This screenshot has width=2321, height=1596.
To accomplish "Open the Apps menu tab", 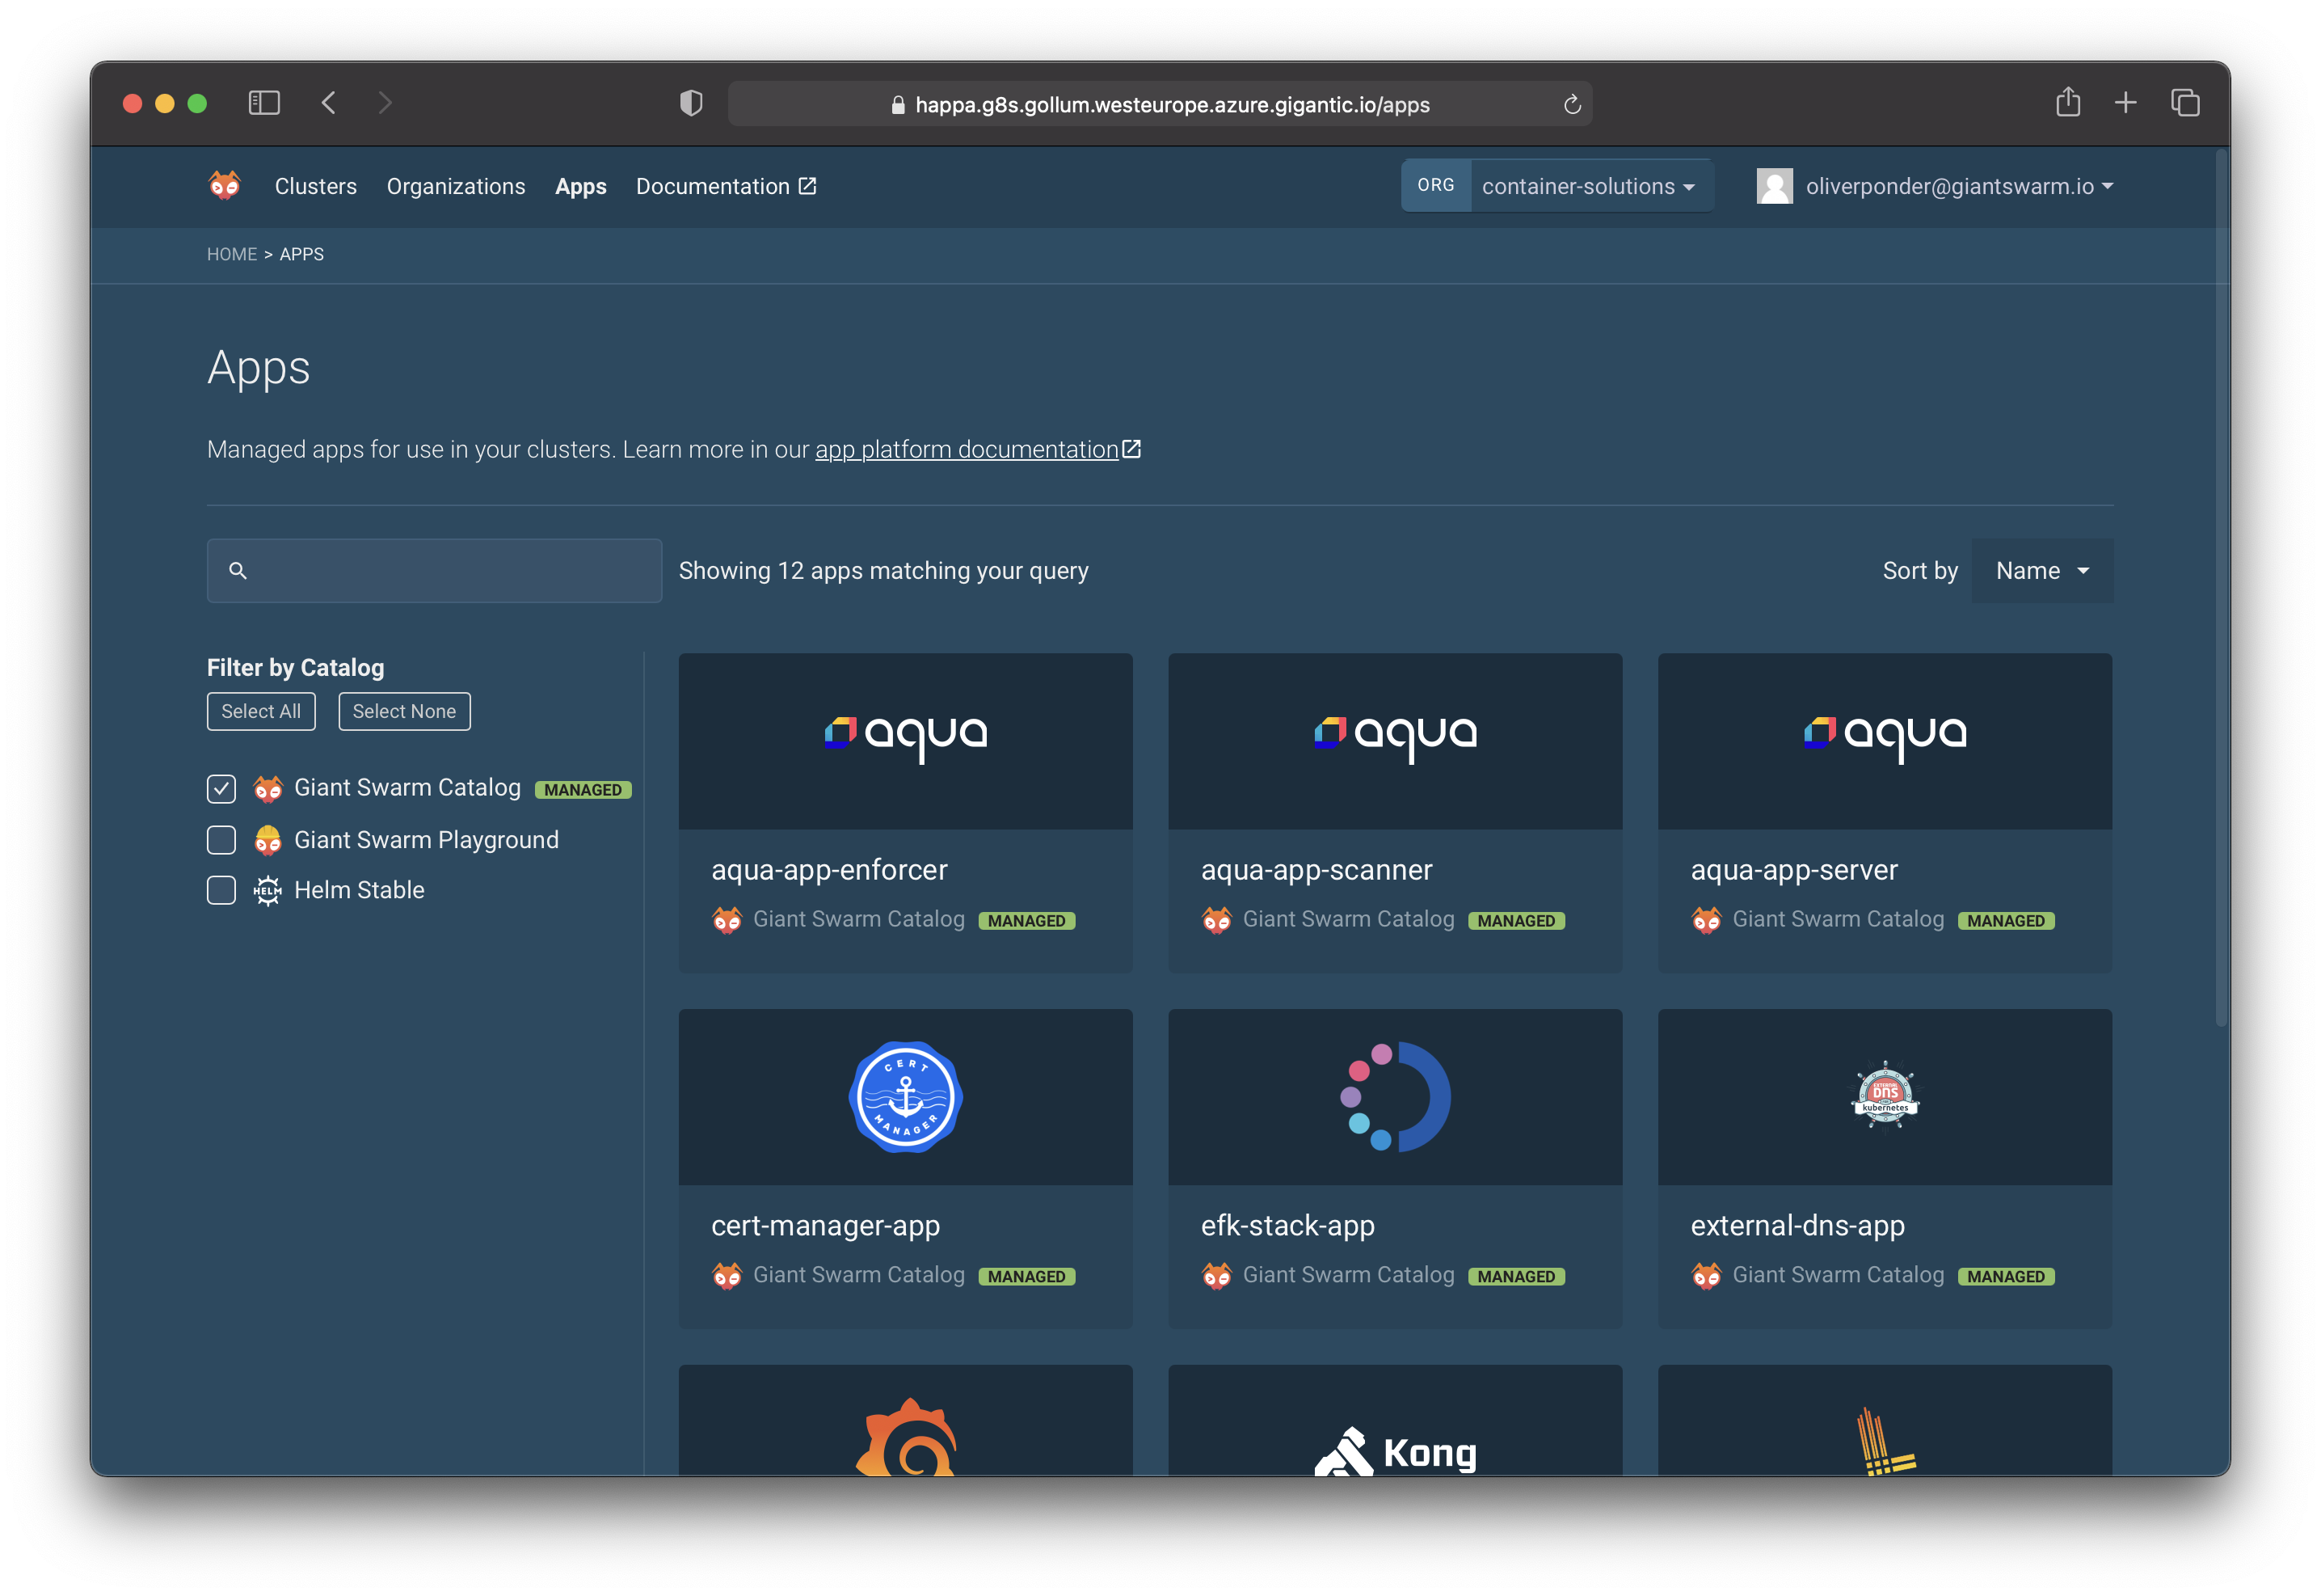I will [x=580, y=185].
